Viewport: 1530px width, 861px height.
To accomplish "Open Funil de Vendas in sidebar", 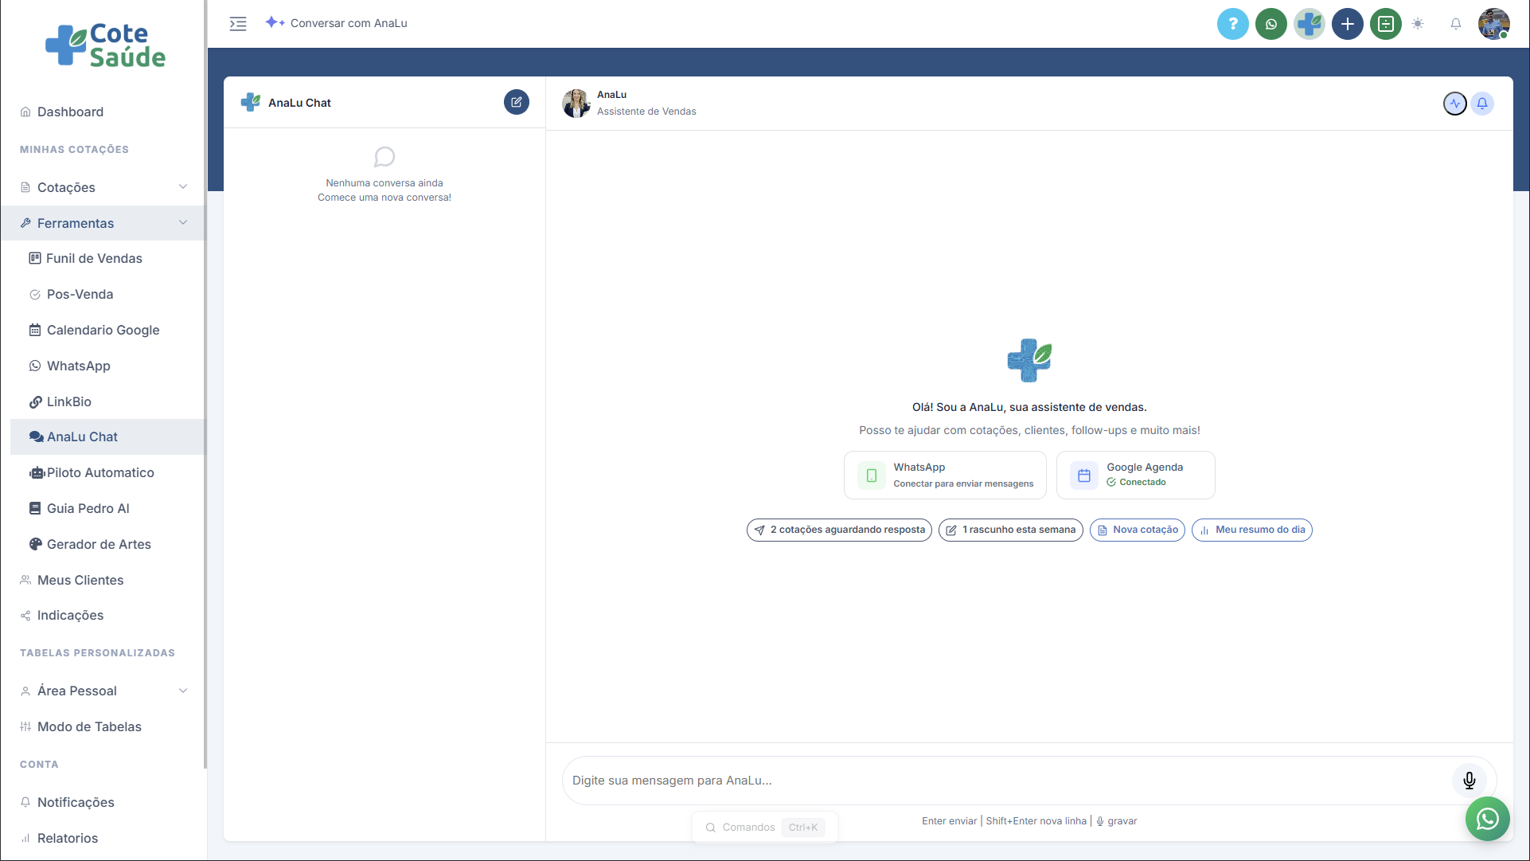I will point(94,258).
